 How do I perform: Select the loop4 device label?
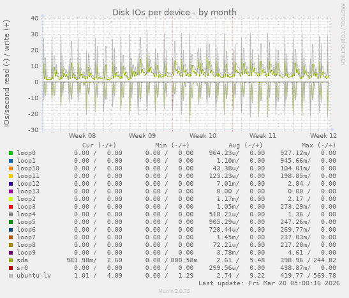coord(26,214)
